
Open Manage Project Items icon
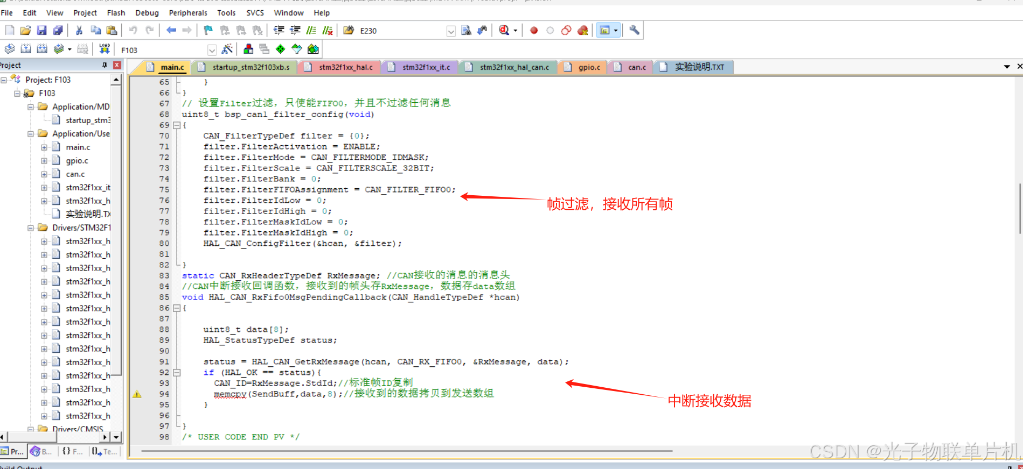coord(248,49)
